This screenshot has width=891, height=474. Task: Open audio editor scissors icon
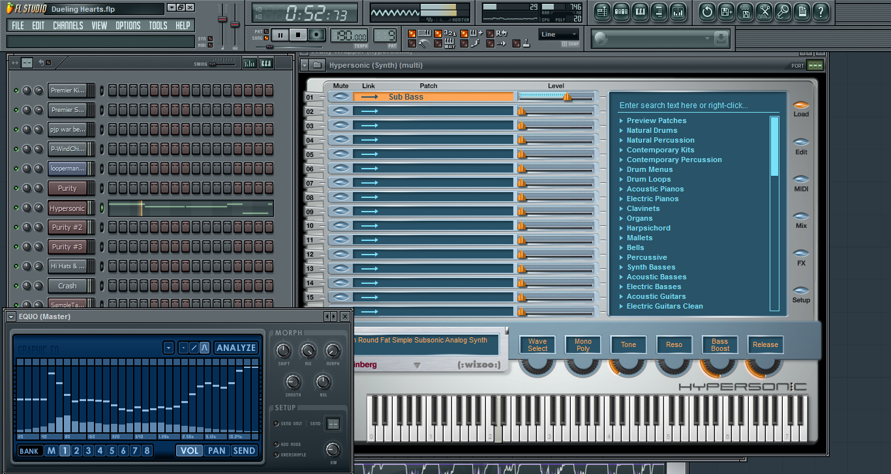pos(764,11)
